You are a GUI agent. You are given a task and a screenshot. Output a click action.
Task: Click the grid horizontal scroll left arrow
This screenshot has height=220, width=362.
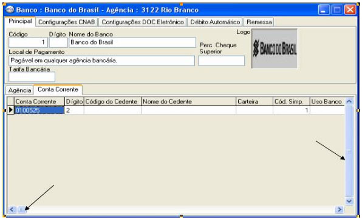(x=12, y=210)
